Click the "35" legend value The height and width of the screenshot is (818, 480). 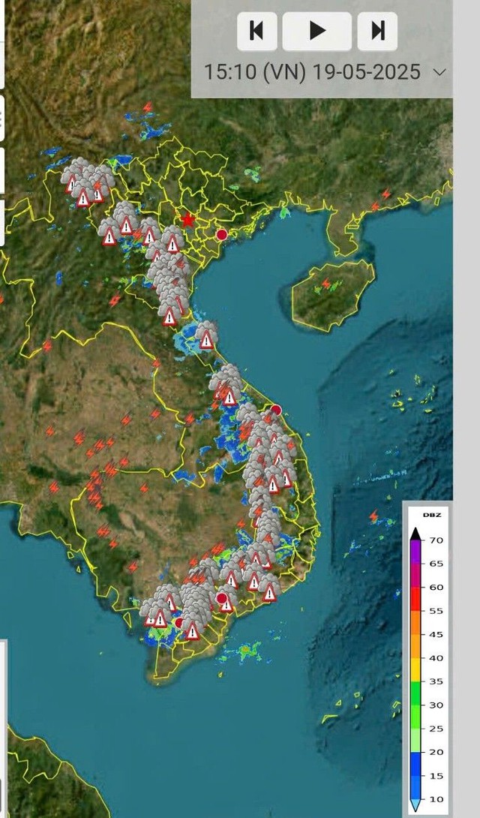(436, 681)
